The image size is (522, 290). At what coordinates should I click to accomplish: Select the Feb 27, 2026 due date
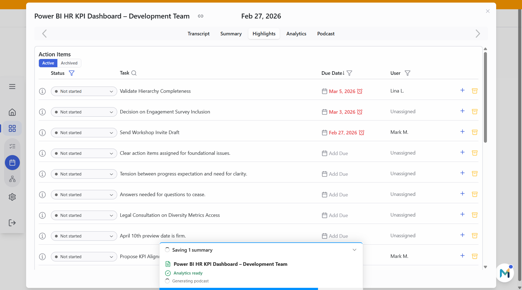point(343,132)
